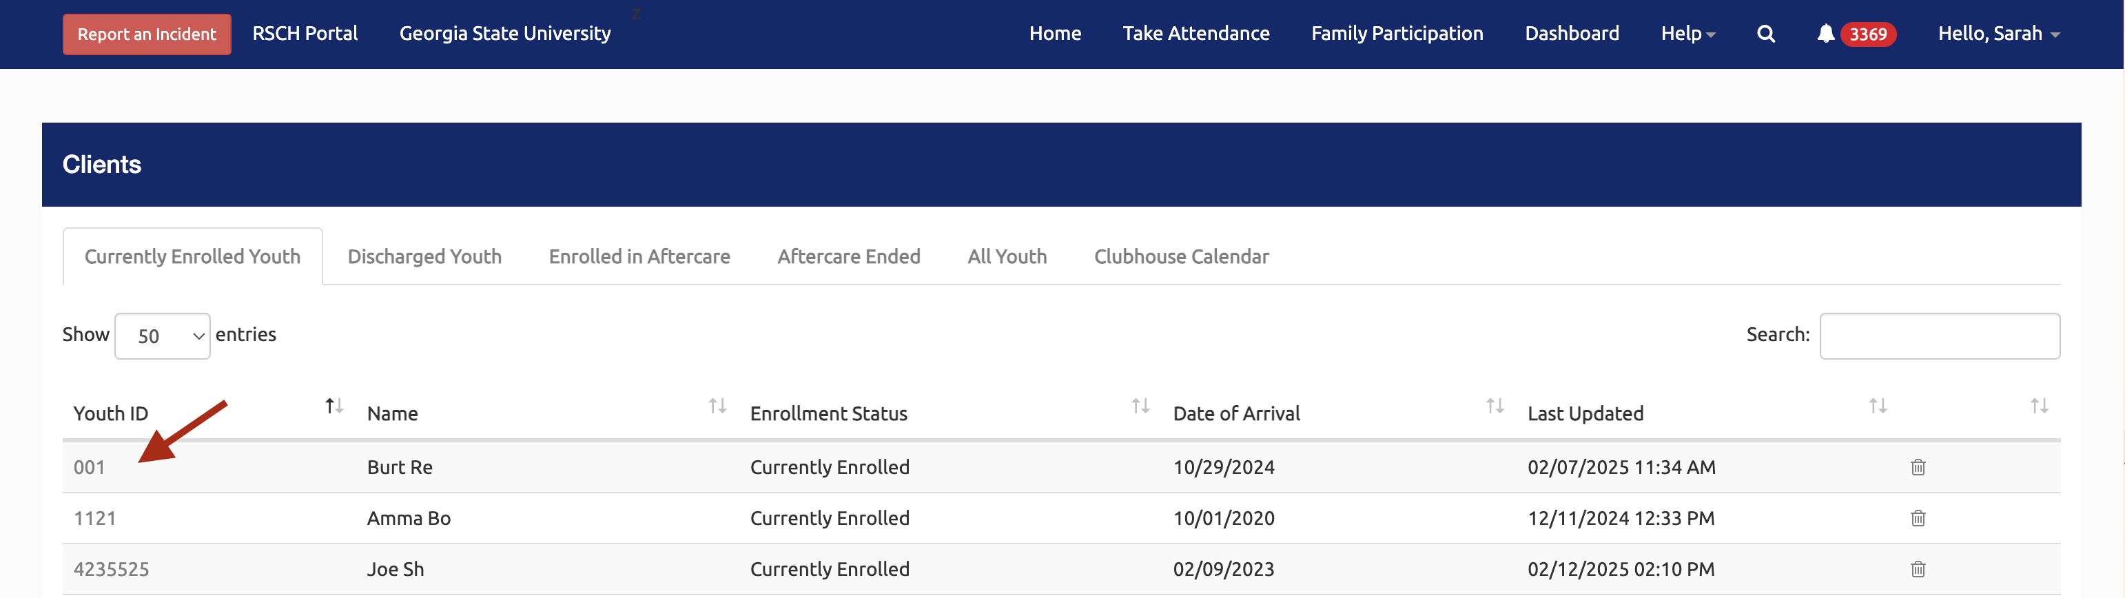Open the Enrolled in Aftercare tab
This screenshot has width=2125, height=598.
pyautogui.click(x=639, y=256)
